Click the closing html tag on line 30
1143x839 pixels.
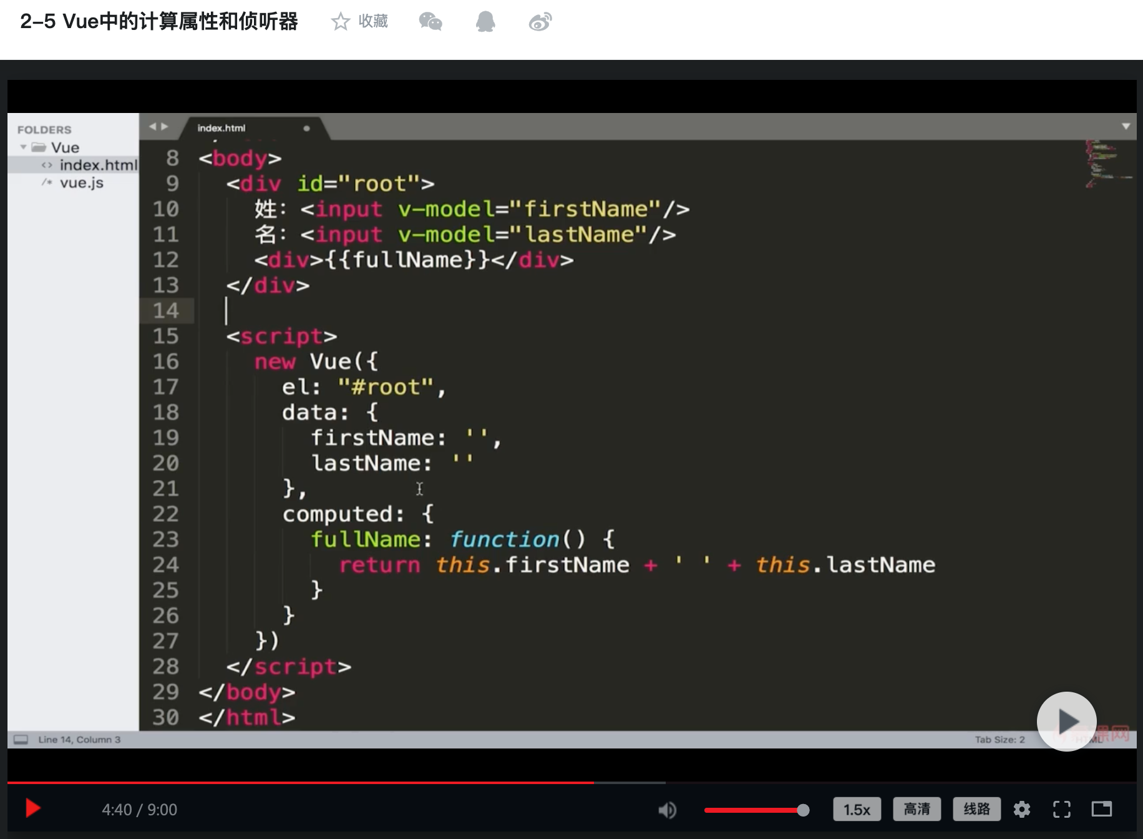pos(247,717)
